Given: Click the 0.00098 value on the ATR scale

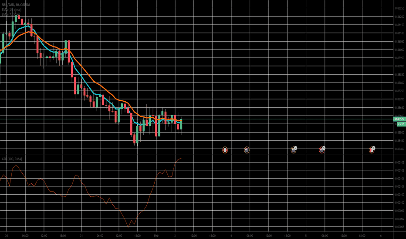Looking at the screenshot, I should tap(399, 227).
